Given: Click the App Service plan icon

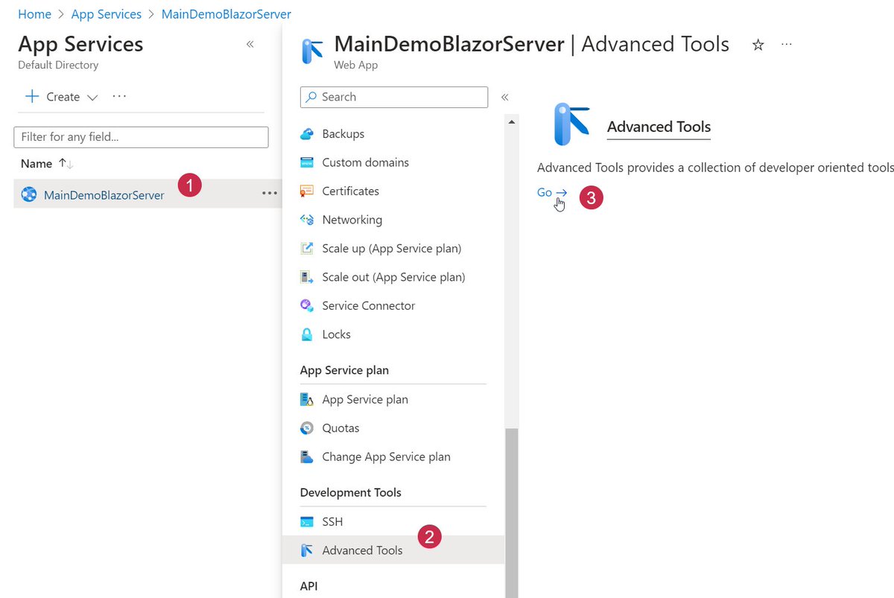Looking at the screenshot, I should pos(307,400).
